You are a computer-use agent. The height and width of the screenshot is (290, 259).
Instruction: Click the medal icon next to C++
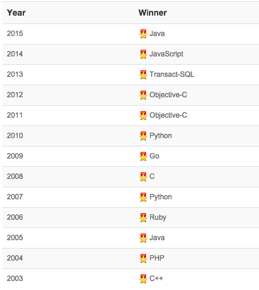[143, 279]
